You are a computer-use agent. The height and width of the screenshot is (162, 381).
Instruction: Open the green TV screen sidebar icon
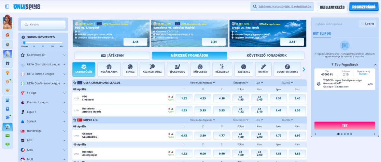pos(7,144)
